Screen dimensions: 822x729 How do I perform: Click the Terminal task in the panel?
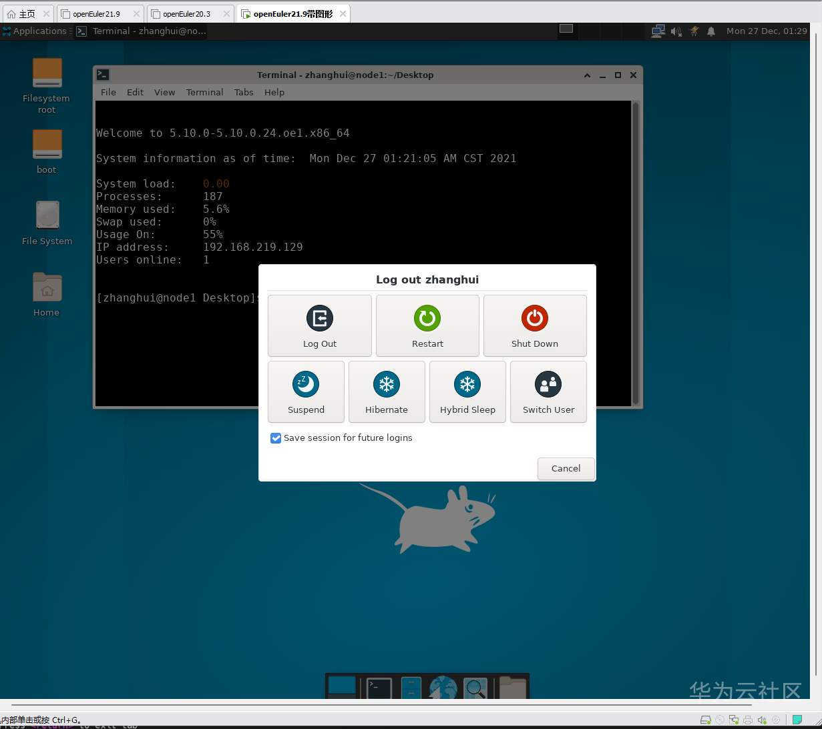coord(142,31)
